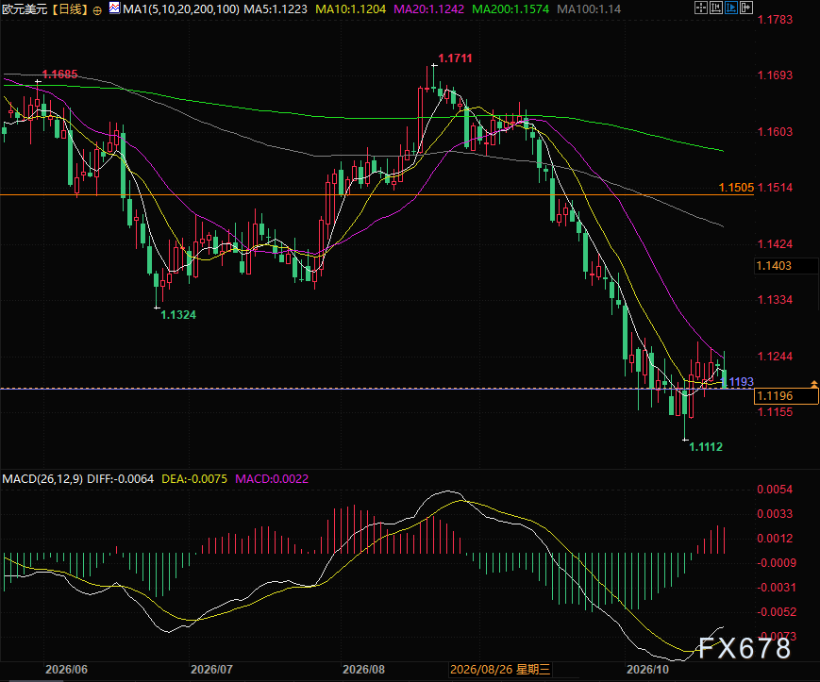Click the 2026/08/26 星期三 date marker
Image resolution: width=820 pixels, height=682 pixels.
pos(500,670)
